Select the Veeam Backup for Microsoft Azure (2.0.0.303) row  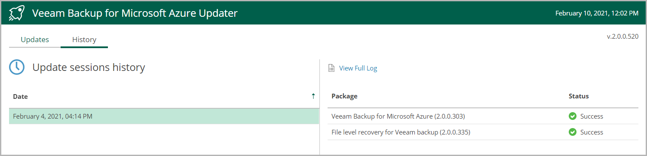(x=483, y=116)
